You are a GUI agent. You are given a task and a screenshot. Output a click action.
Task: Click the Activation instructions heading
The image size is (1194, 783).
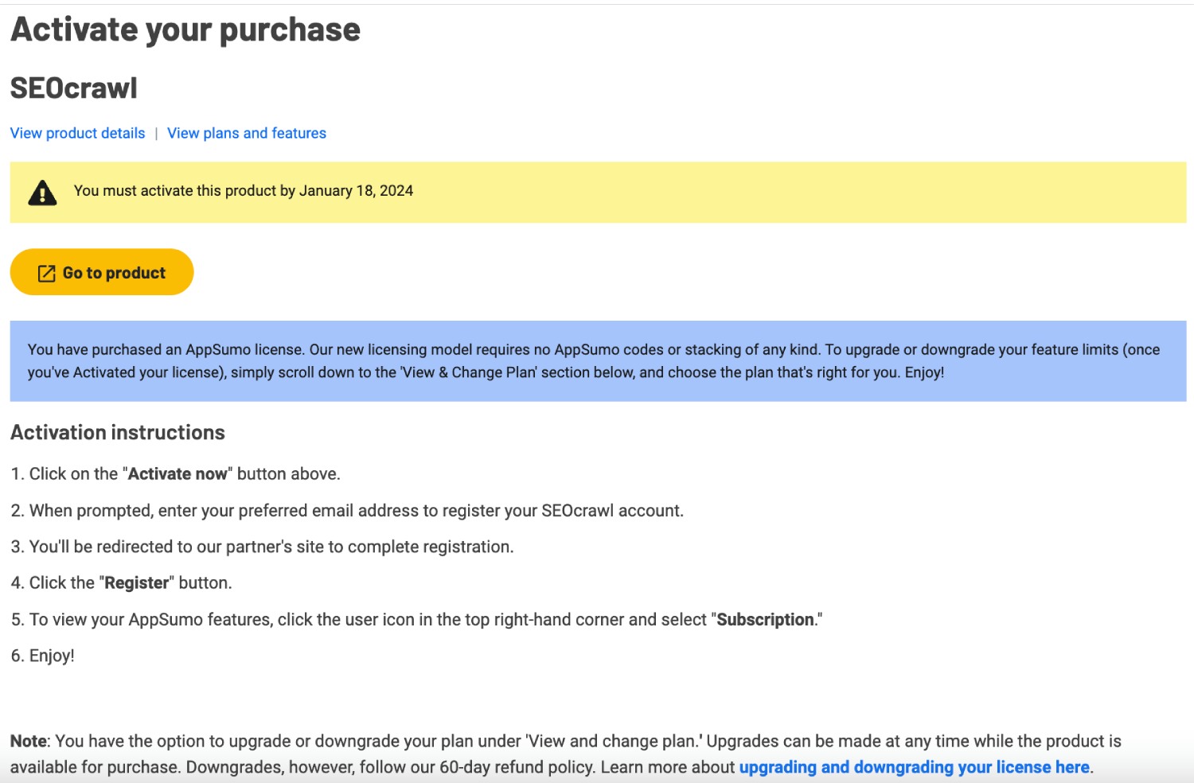coord(118,433)
